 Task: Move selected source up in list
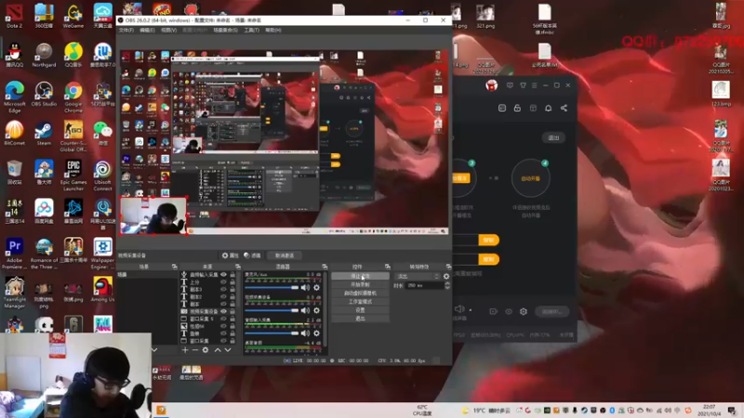pyautogui.click(x=218, y=350)
